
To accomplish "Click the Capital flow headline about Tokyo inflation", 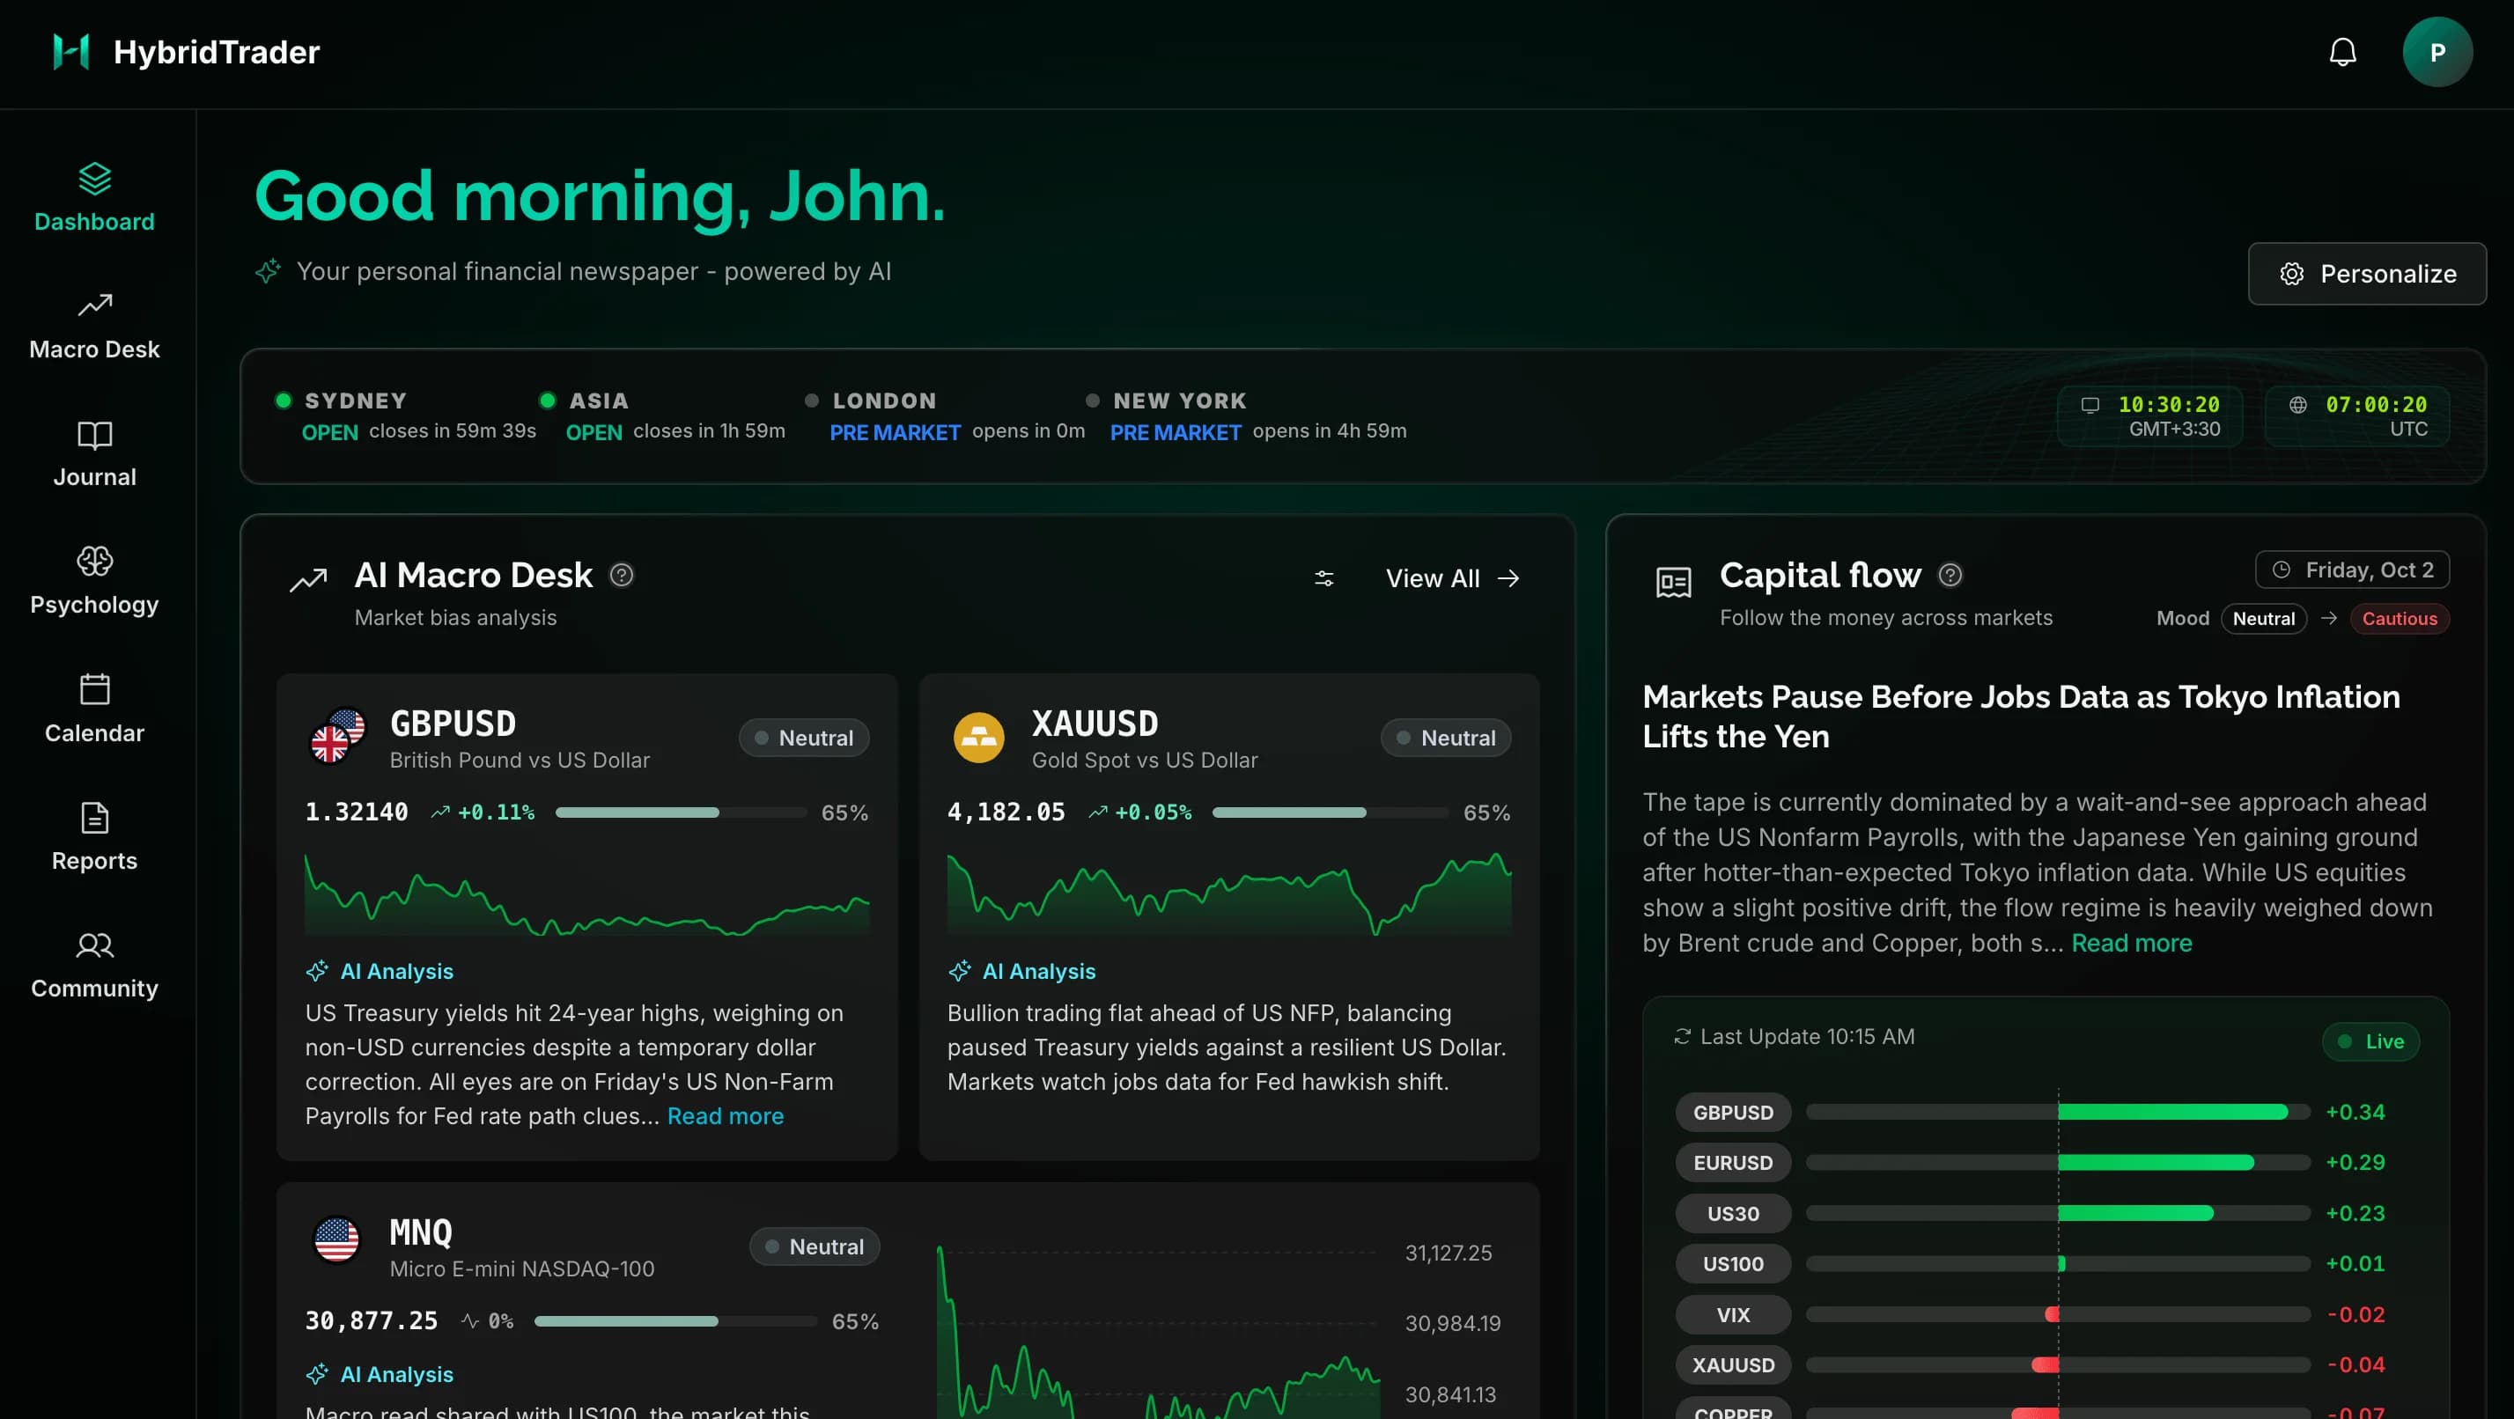I will pyautogui.click(x=2020, y=717).
